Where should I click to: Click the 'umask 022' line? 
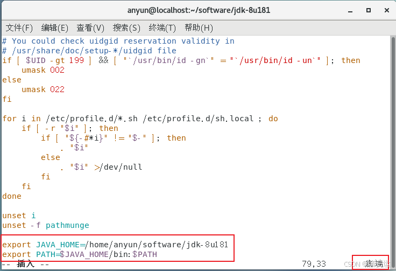(43, 89)
